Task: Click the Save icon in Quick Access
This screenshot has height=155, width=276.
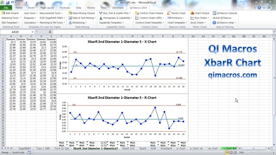Action: [8, 3]
